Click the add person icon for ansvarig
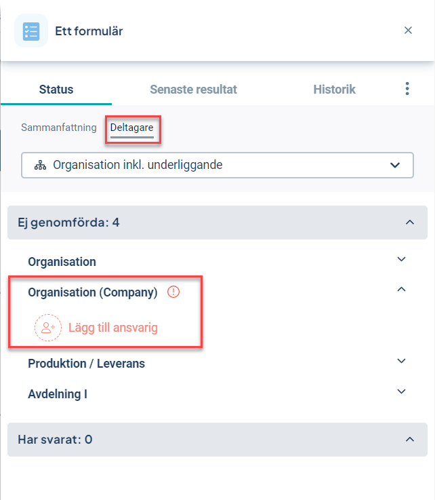435x500 pixels. tap(47, 328)
